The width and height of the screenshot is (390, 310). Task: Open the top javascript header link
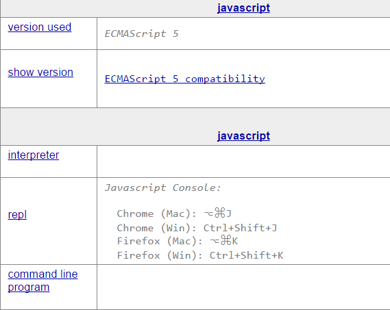coord(243,8)
